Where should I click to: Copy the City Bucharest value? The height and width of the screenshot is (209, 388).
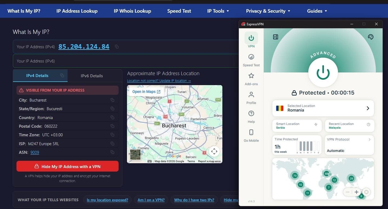click(112, 100)
